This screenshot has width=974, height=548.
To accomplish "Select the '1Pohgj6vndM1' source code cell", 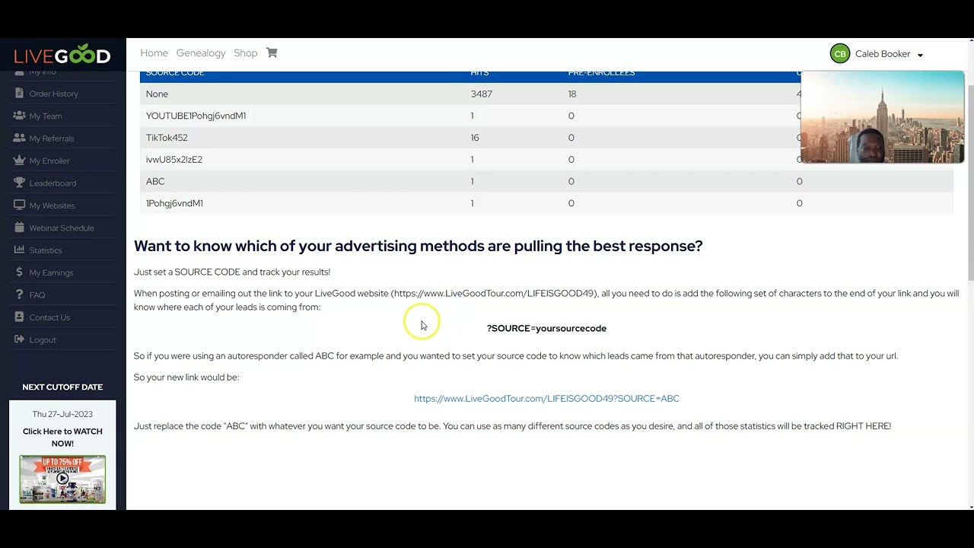I will point(174,203).
